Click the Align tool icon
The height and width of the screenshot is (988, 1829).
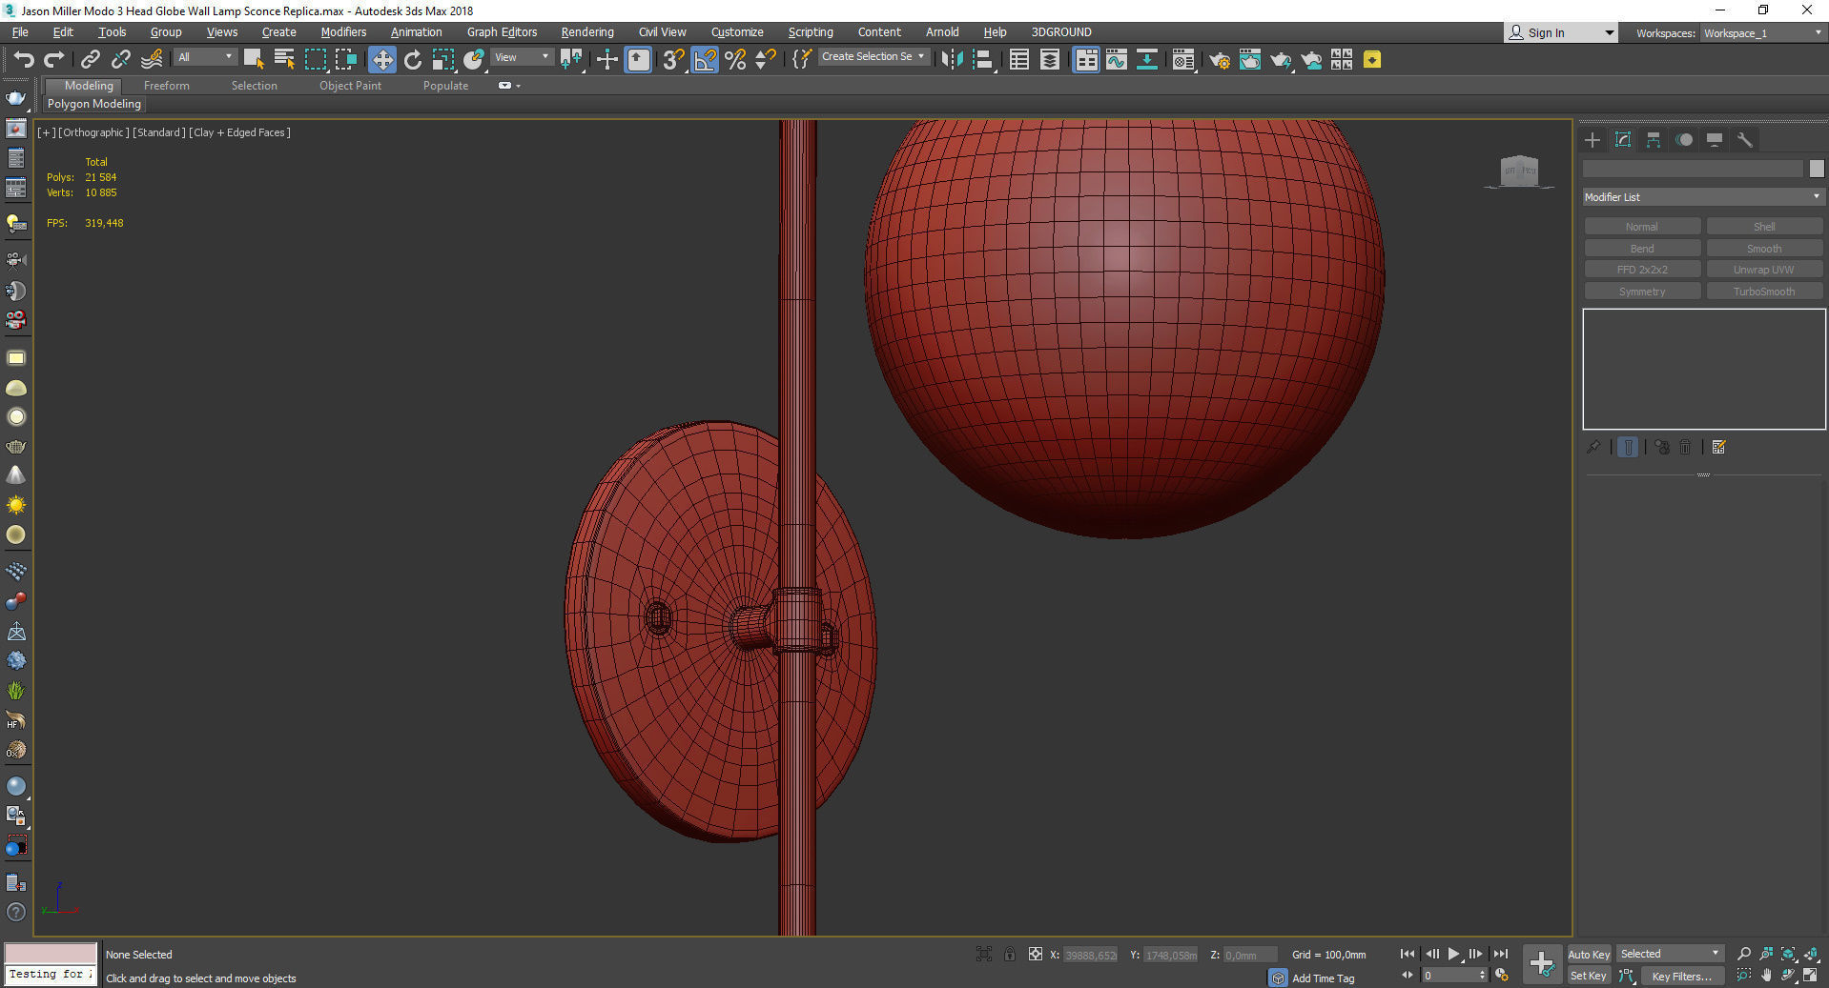(983, 60)
